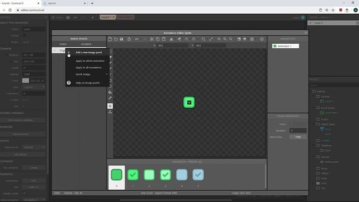The height and width of the screenshot is (202, 359).
Task: Expand Sounds folder in project tree
Action: tap(314, 157)
